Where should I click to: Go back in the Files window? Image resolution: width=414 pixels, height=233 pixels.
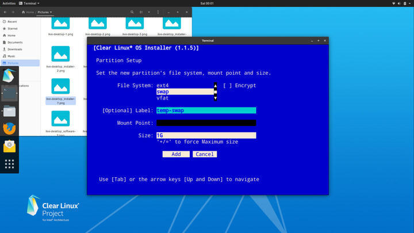pyautogui.click(x=5, y=12)
